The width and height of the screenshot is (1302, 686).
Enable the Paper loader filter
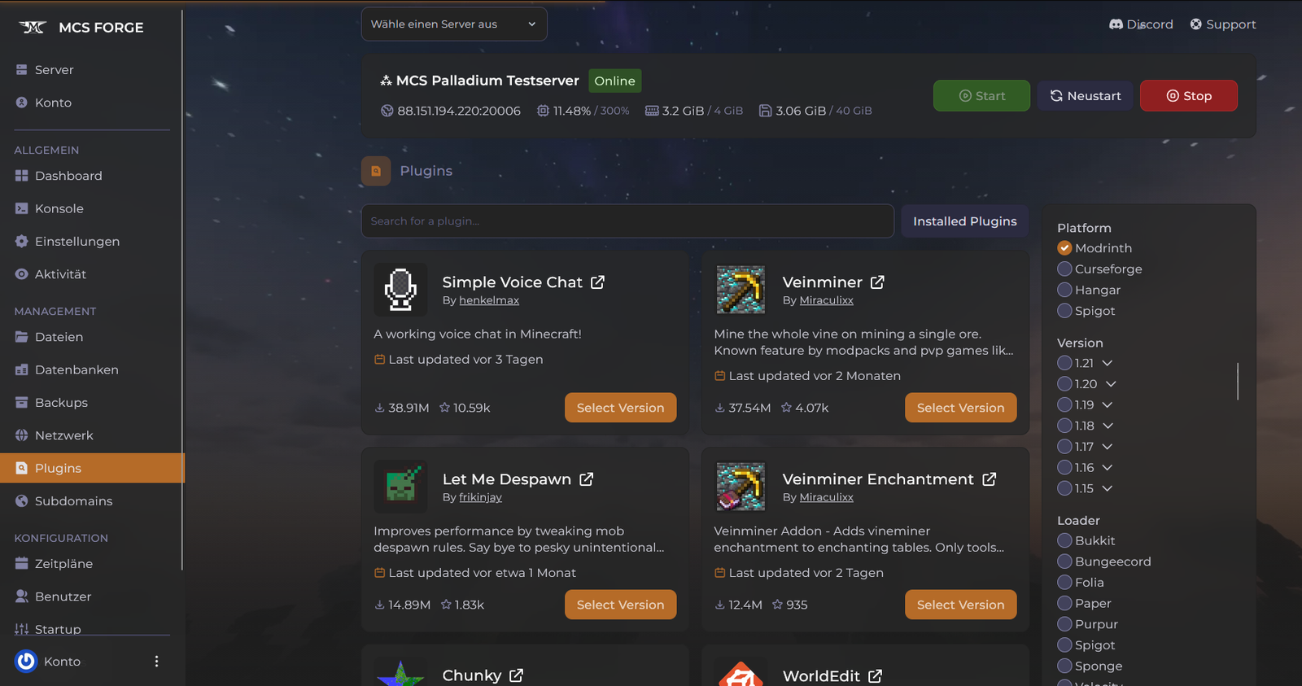point(1064,603)
